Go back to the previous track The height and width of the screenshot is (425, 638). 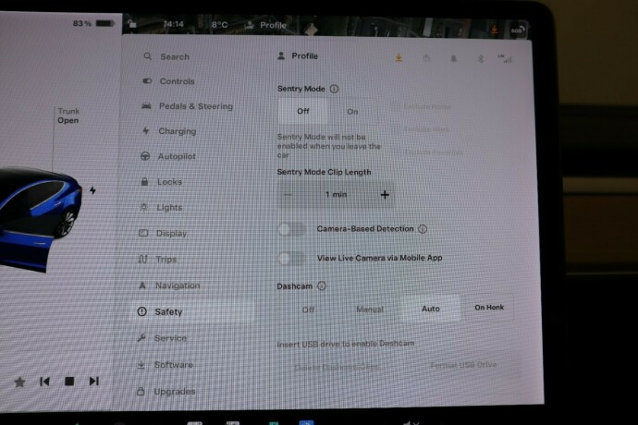pos(44,381)
